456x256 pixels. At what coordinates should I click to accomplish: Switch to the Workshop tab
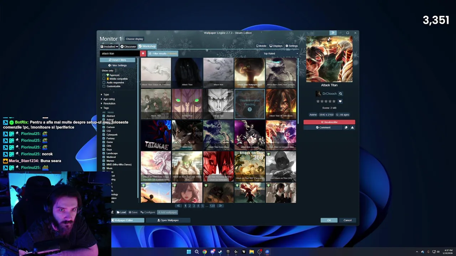point(147,46)
